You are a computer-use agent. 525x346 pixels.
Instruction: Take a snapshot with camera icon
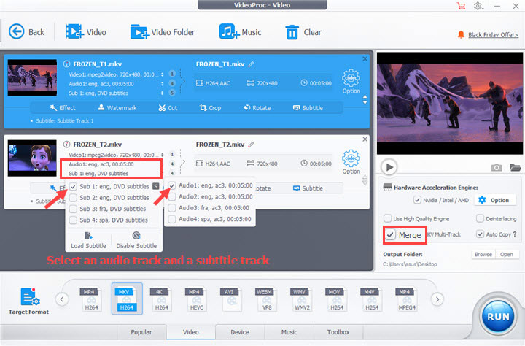click(x=497, y=167)
